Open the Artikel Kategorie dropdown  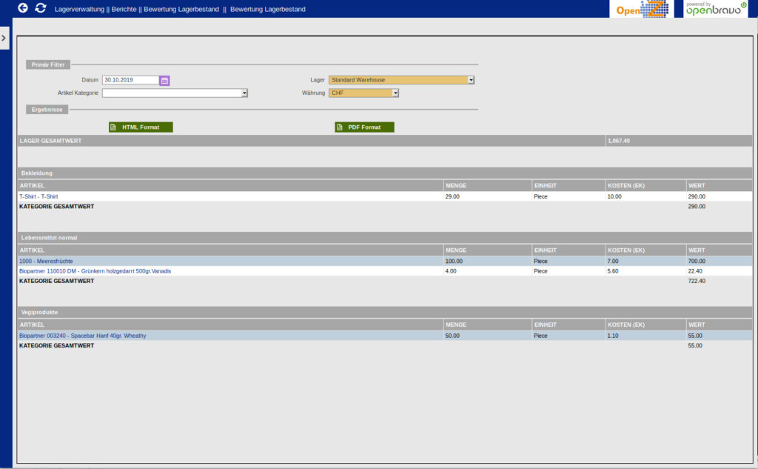point(175,93)
